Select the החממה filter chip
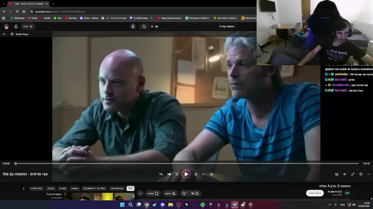The height and width of the screenshot is (209, 373). point(75,188)
